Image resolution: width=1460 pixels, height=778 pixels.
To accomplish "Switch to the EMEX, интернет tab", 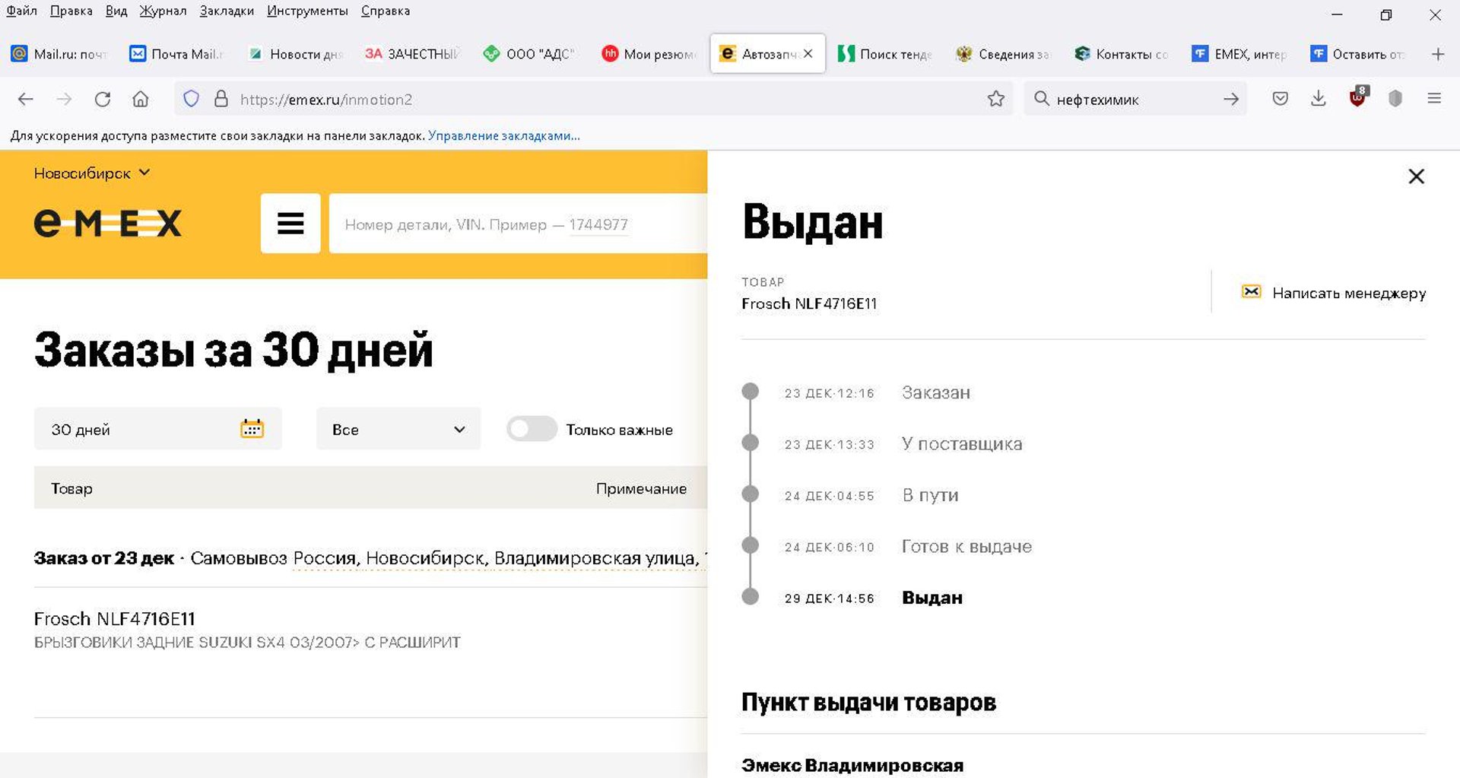I will click(x=1240, y=54).
